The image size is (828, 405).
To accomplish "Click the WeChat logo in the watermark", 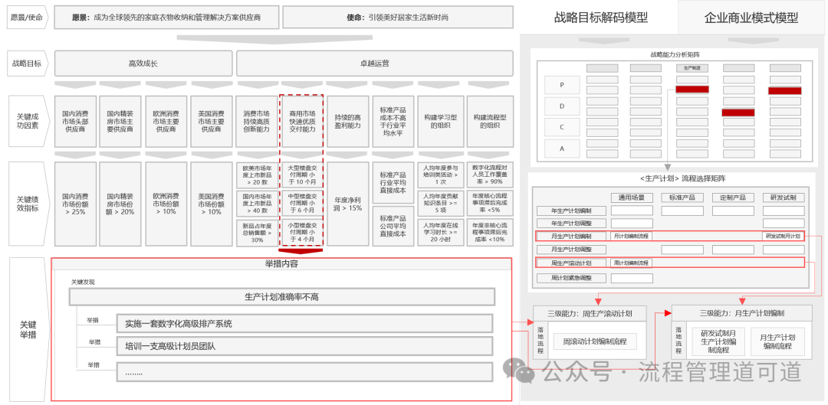I will tap(525, 373).
